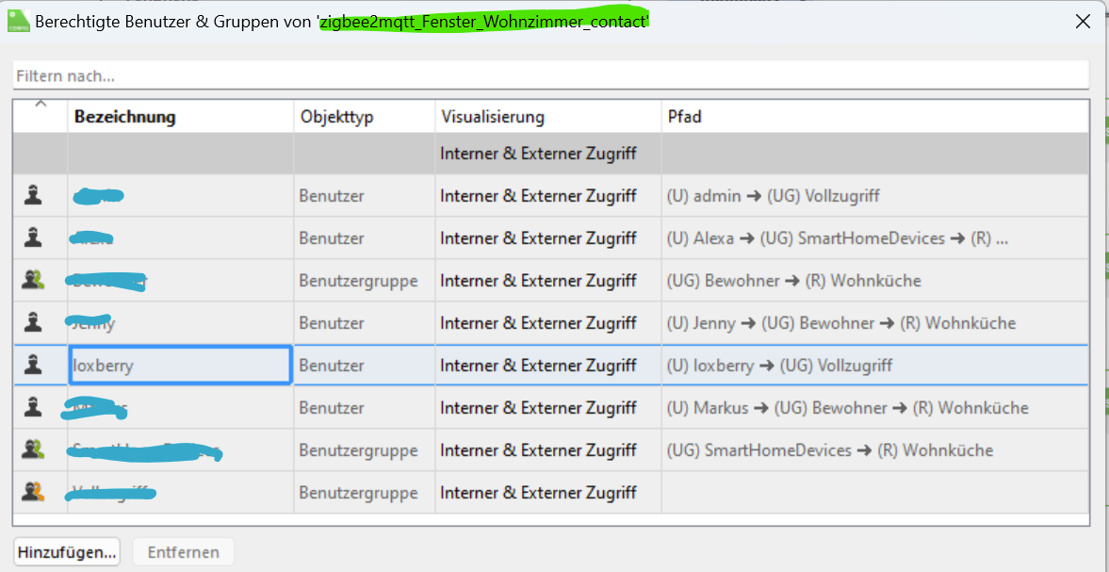Click the green app icon in title bar
The height and width of the screenshot is (572, 1109).
coord(18,21)
